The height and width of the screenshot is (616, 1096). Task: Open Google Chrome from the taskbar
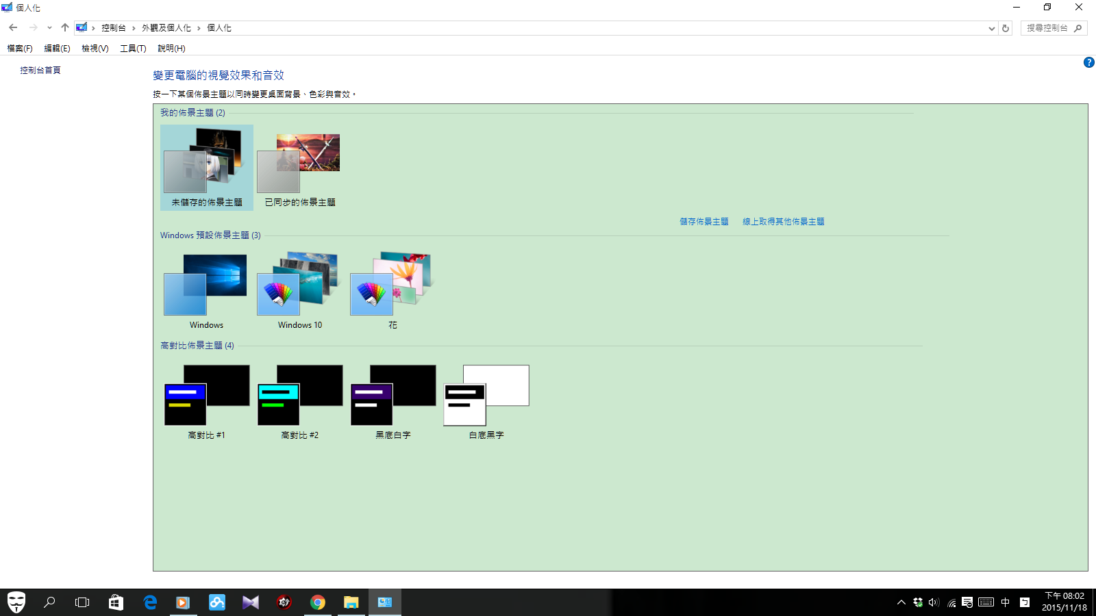click(x=317, y=602)
